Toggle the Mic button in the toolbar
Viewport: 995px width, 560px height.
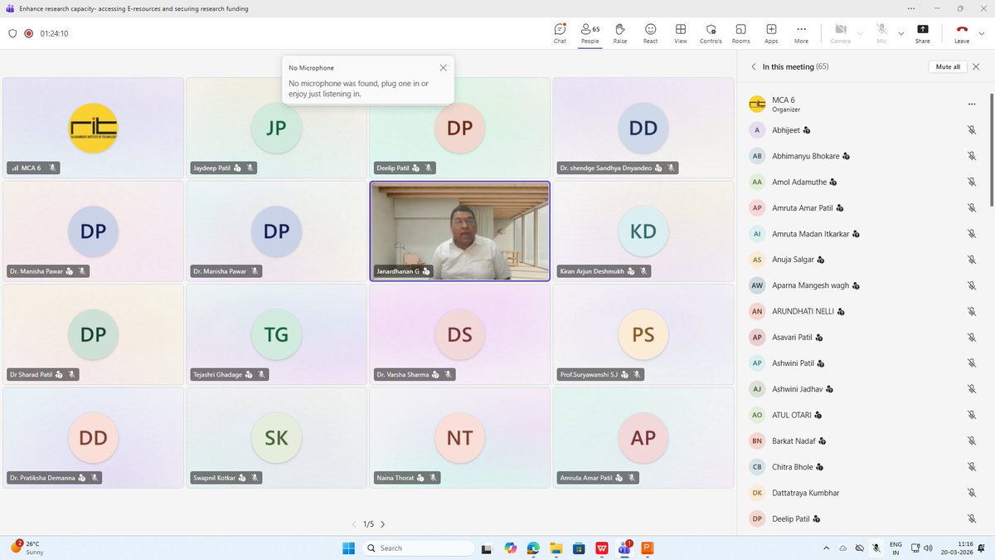pyautogui.click(x=882, y=33)
